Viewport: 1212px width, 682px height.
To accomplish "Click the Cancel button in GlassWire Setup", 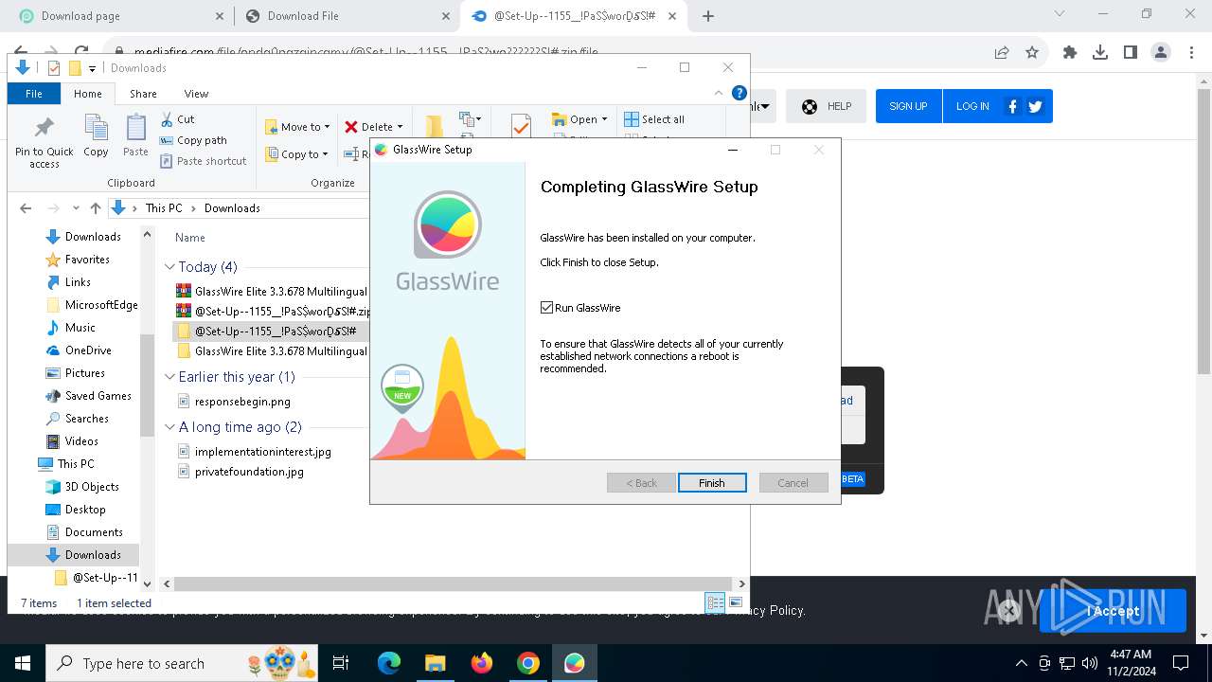I will (793, 483).
